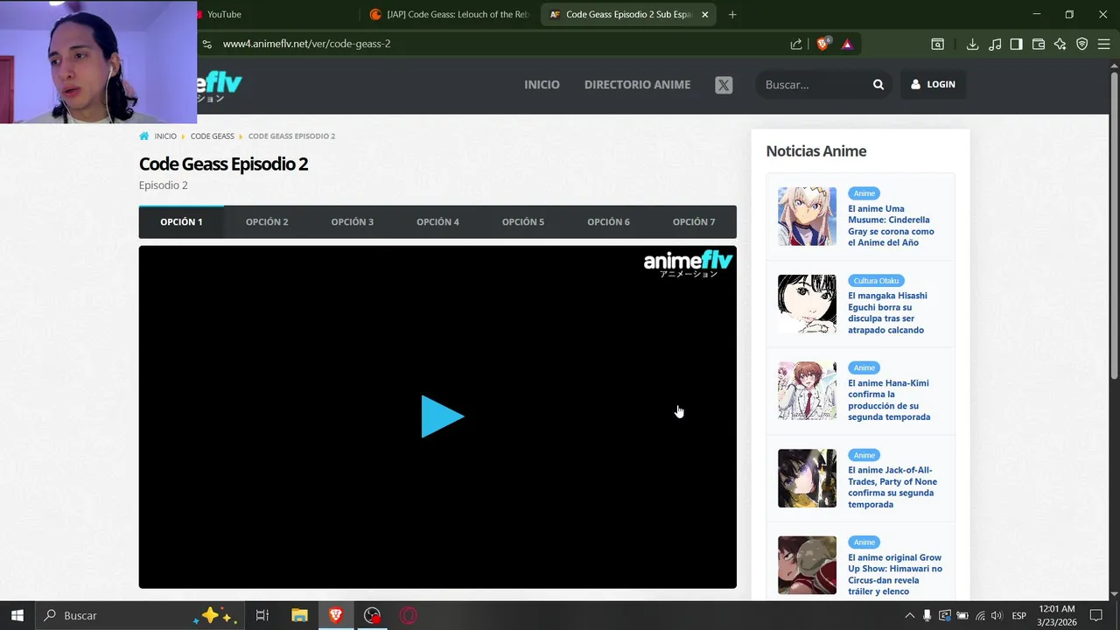Click the search magnifier icon in site header
Screen dimensions: 1120x630
coord(878,85)
